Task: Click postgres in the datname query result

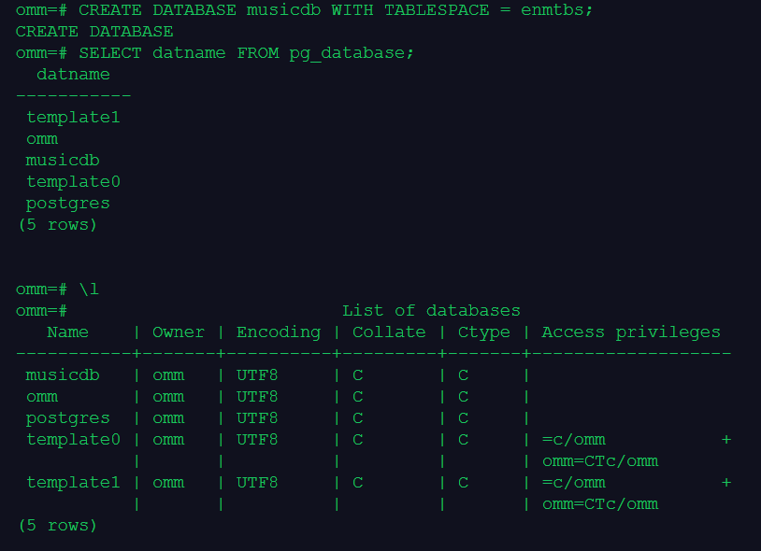Action: (67, 204)
